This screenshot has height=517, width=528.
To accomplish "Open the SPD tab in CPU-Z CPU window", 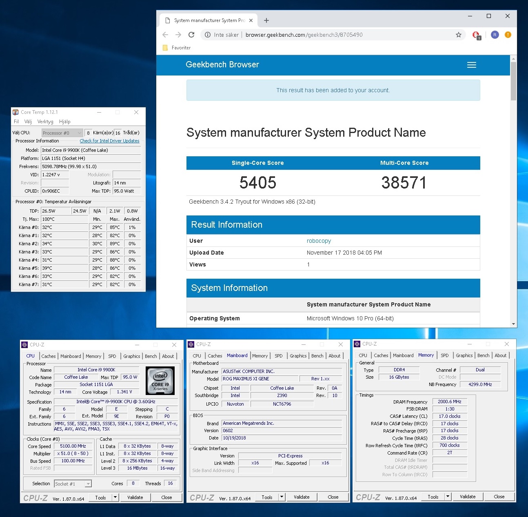I will pyautogui.click(x=112, y=356).
